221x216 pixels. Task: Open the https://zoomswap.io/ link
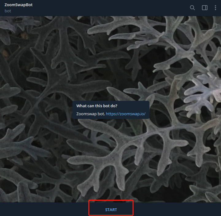tap(126, 114)
